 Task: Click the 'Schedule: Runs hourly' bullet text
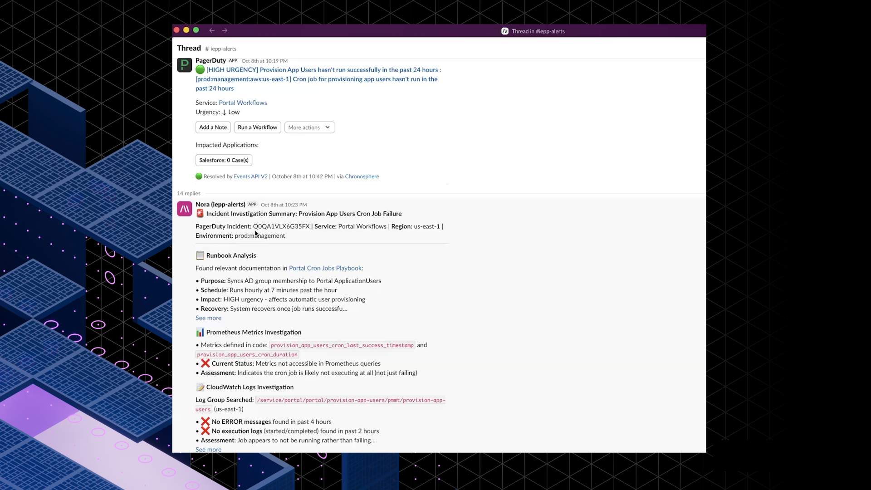click(x=269, y=290)
